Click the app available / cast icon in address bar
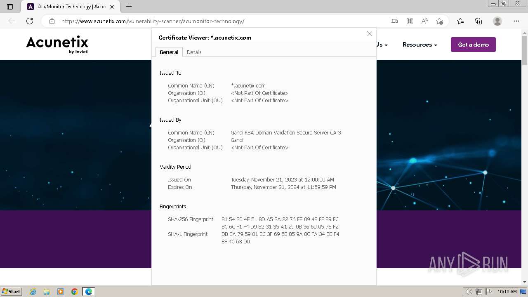This screenshot has height=297, width=528. pos(394,21)
